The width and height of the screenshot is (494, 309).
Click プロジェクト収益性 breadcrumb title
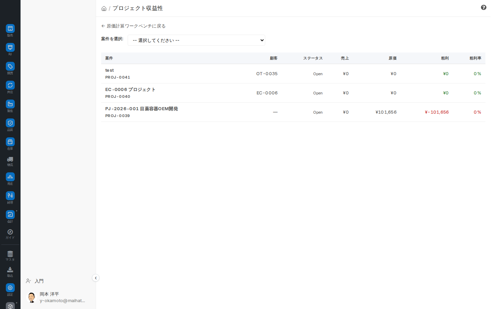coord(138,8)
